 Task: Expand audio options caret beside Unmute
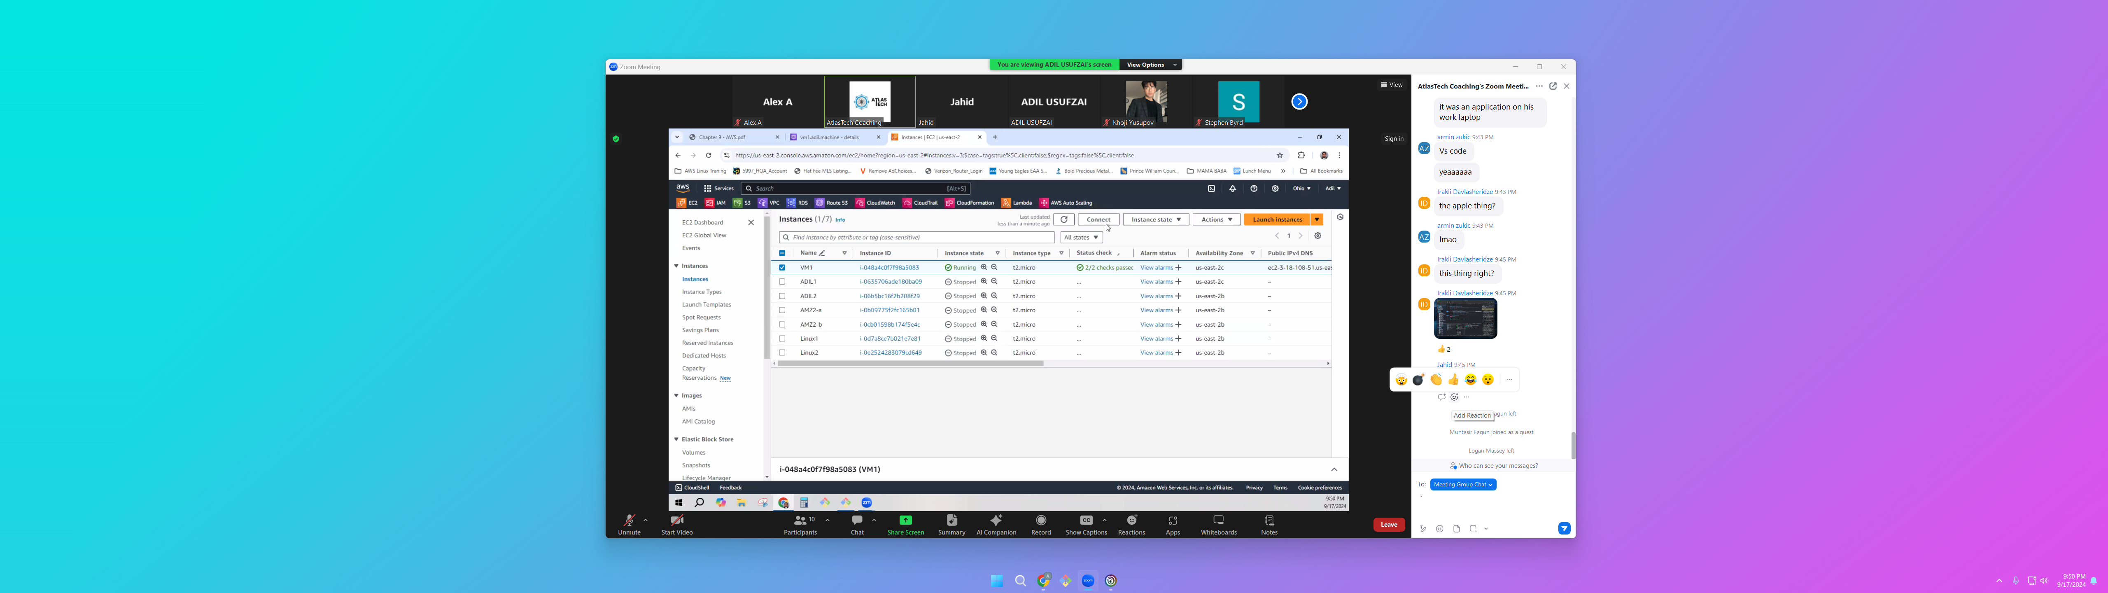pyautogui.click(x=646, y=520)
